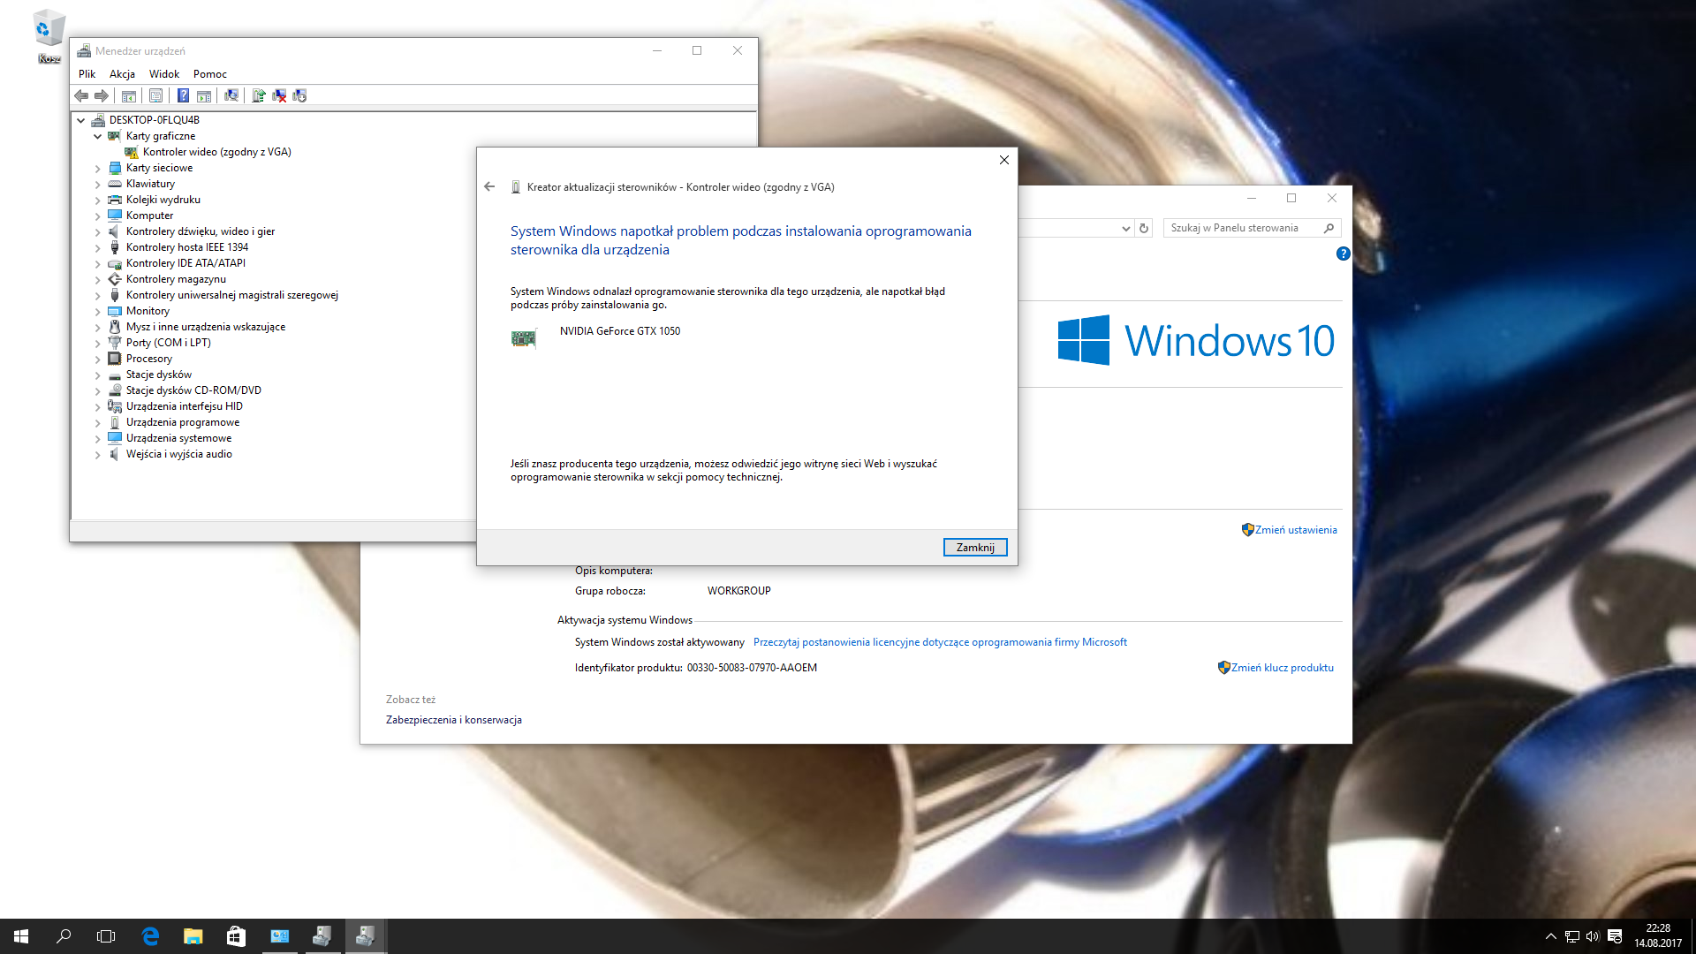Select Kontrolery hosta IEEE 1394 item
This screenshot has width=1696, height=954.
[187, 247]
